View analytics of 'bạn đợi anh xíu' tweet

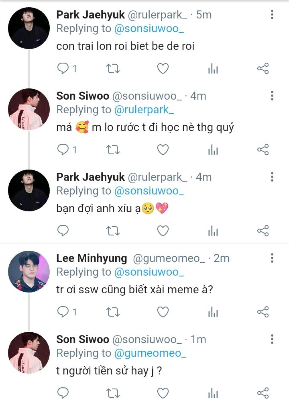click(213, 231)
